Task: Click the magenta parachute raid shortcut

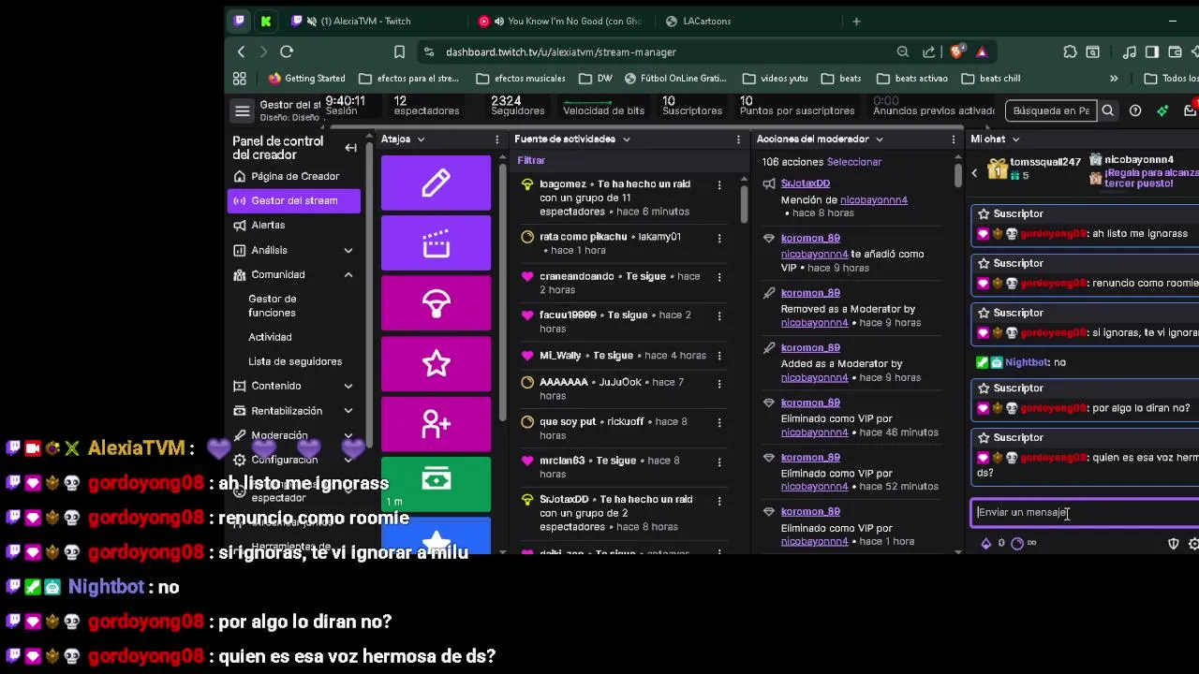Action: 436,303
